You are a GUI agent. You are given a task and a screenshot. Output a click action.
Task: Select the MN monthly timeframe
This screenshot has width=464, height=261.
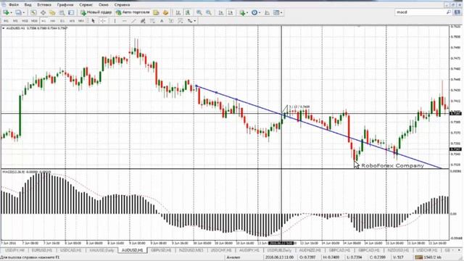pos(80,21)
